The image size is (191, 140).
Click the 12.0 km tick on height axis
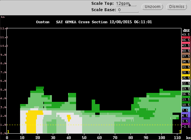[4, 28]
